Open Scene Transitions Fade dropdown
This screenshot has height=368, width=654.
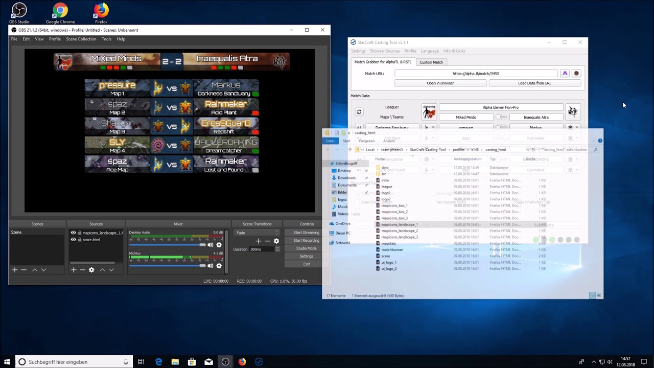[257, 233]
